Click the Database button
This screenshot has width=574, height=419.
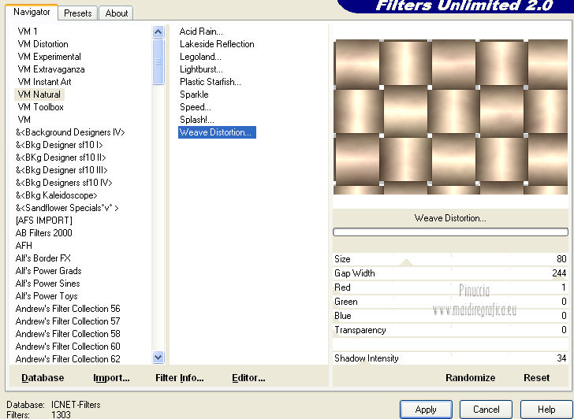click(43, 378)
